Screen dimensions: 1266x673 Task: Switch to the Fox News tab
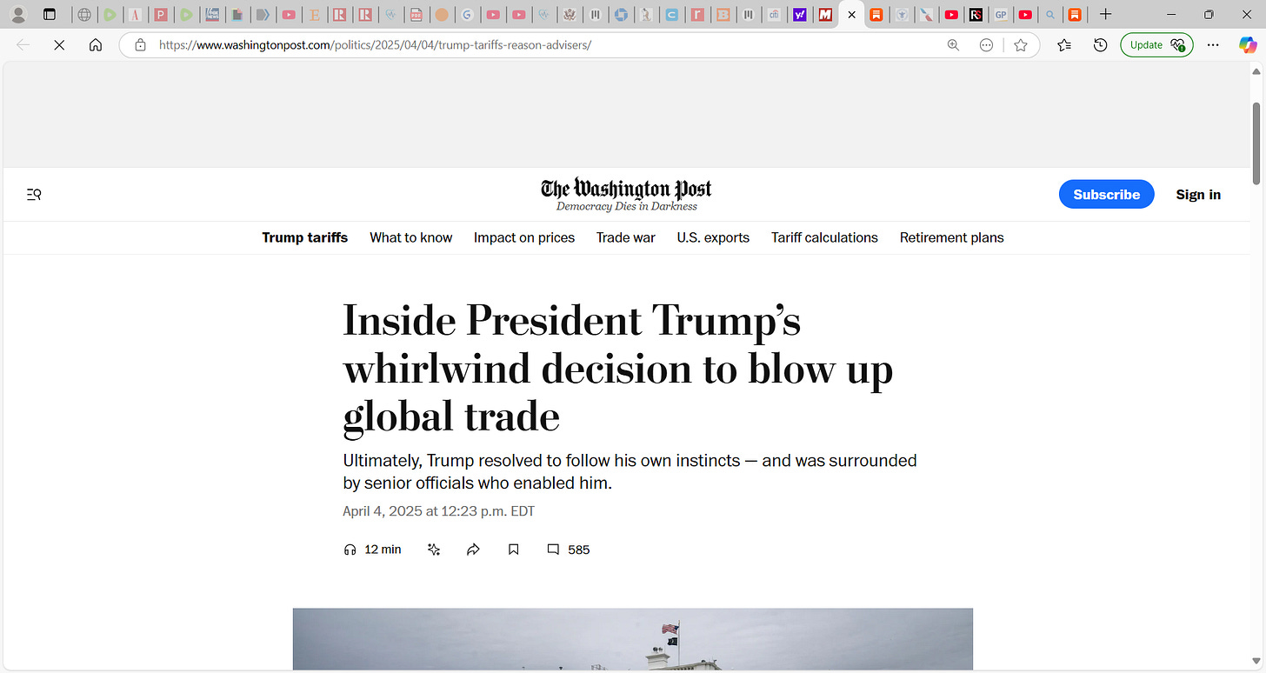[212, 15]
